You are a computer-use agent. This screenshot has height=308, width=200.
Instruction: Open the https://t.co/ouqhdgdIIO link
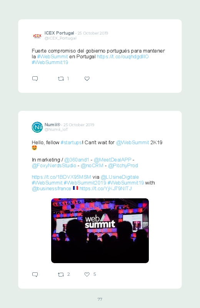(123, 56)
